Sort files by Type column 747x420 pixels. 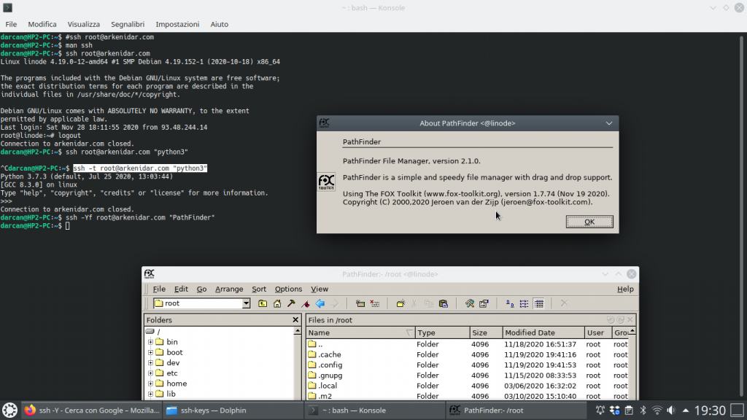click(x=442, y=332)
